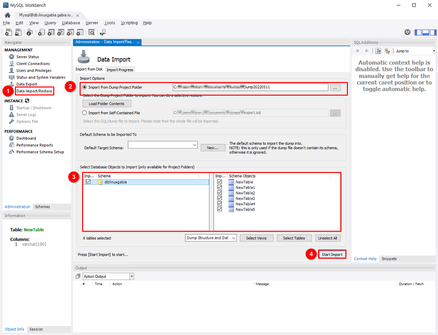Open Client Connections in Navigator
This screenshot has height=335, width=438.
point(33,64)
